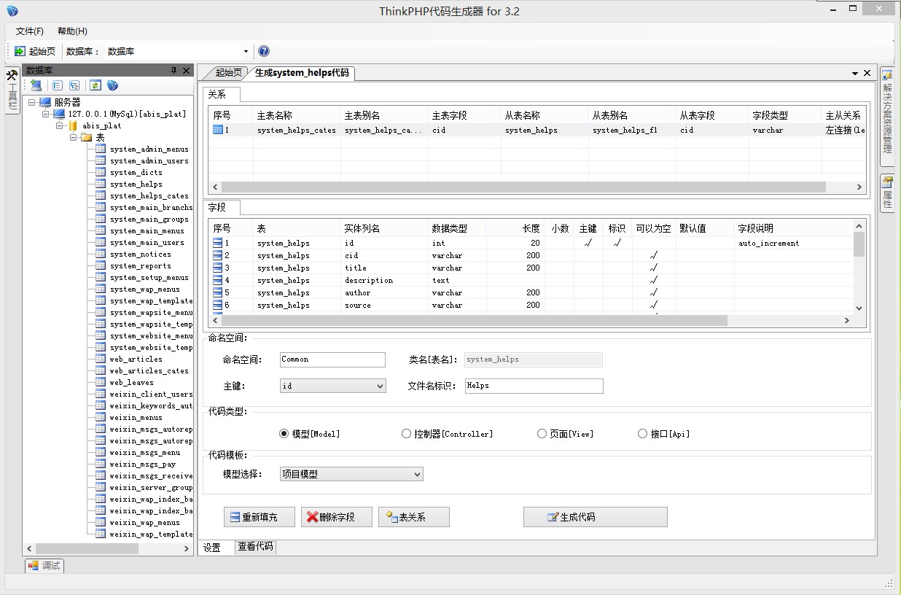Click the refresh icon in database panel toolbar

pyautogui.click(x=95, y=85)
